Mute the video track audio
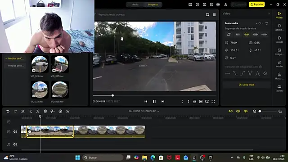Screen dimensions: 288x162 point(15,131)
